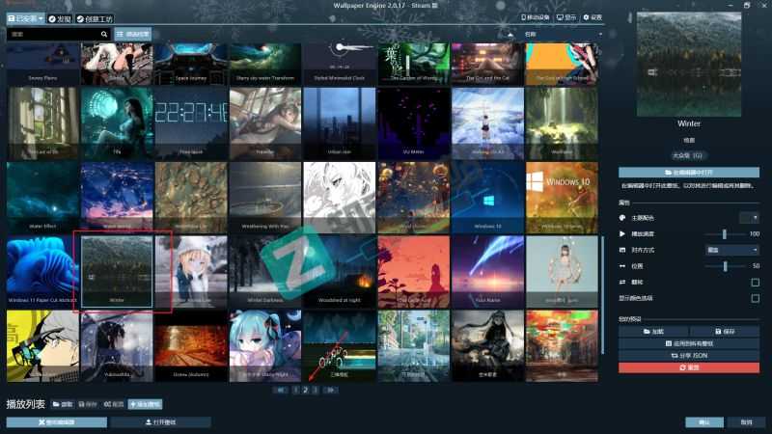
Task: Click Open in Editor button
Action: 688,172
